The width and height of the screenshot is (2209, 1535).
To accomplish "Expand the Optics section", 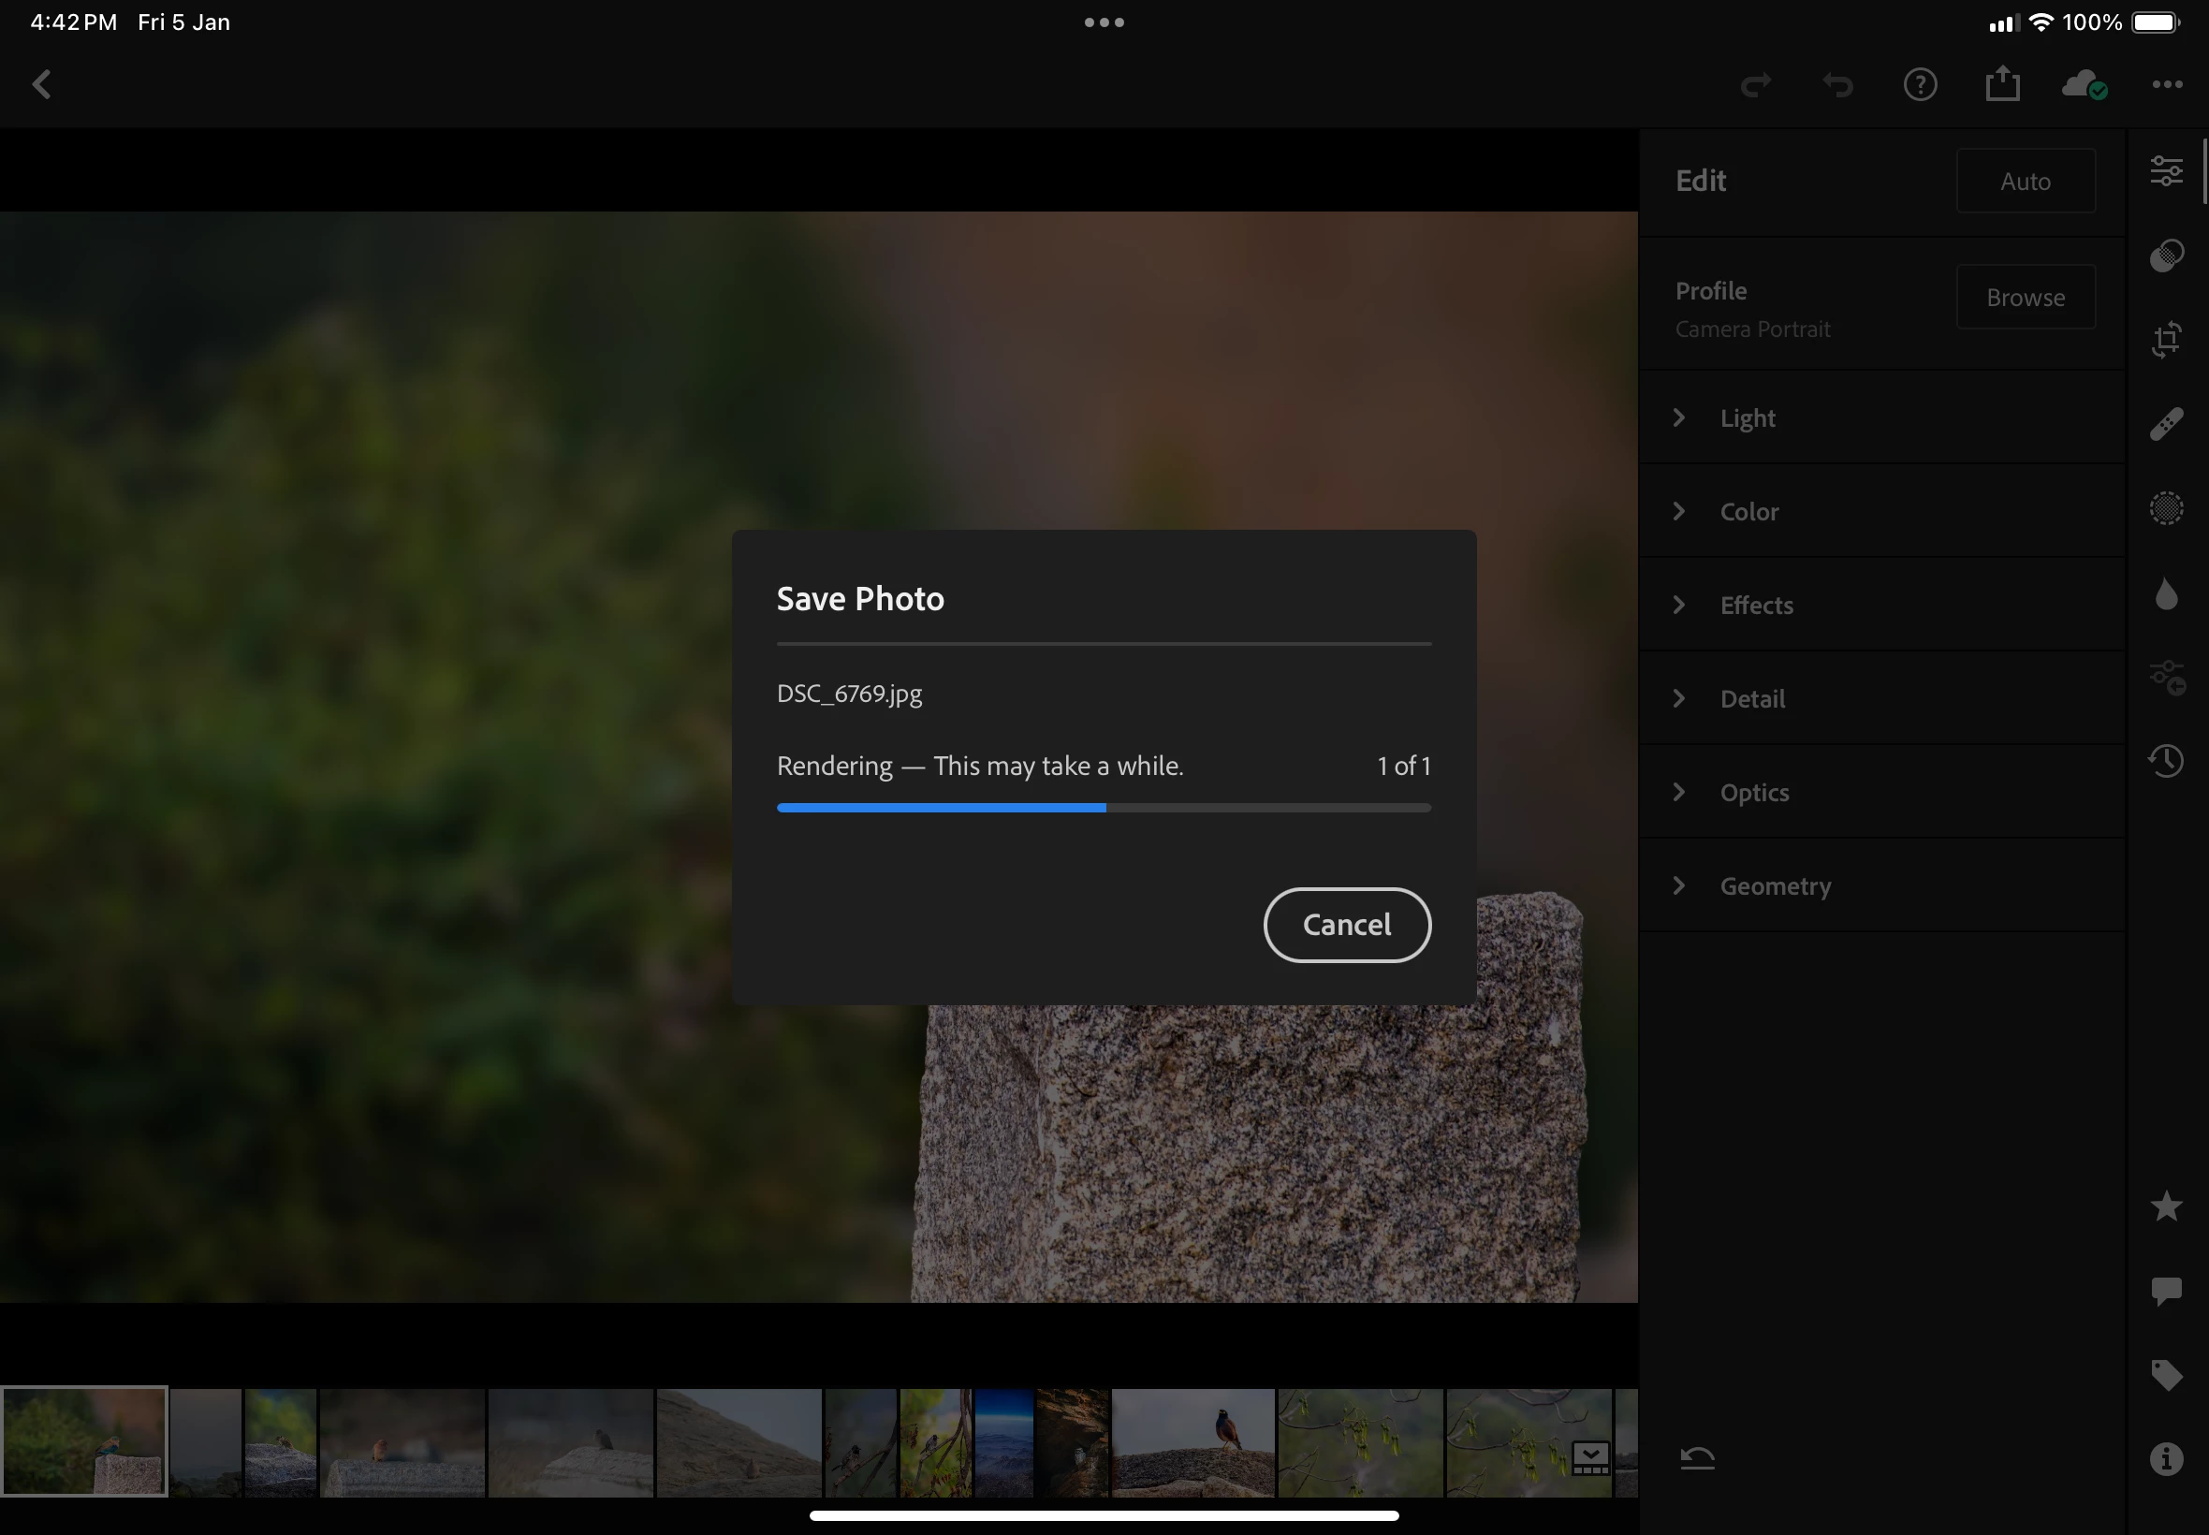I will click(1753, 793).
